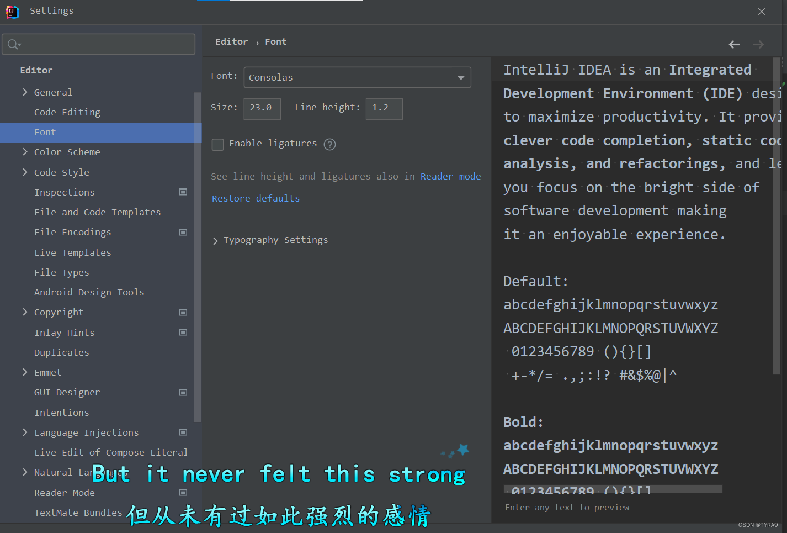
Task: Enable ligatures checkbox
Action: (x=218, y=144)
